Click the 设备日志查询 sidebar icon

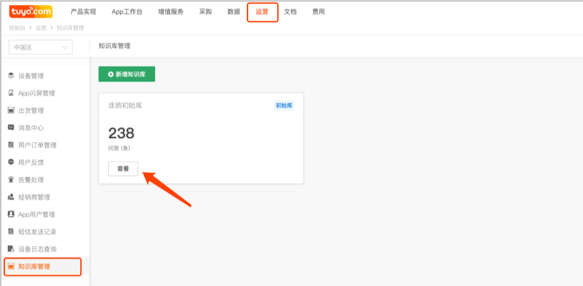[x=11, y=249]
